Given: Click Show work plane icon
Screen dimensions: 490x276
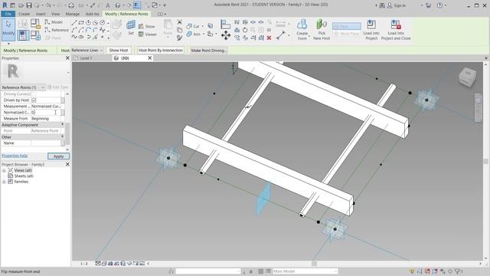Looking at the screenshot, I should [146, 26].
